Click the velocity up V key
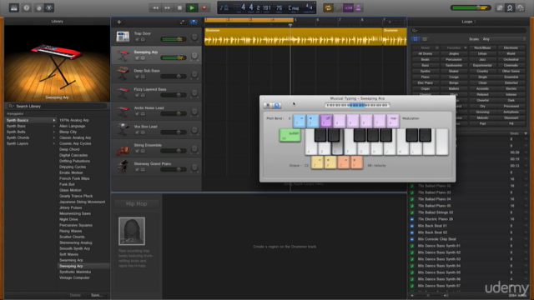This screenshot has width=534, height=300. 356,162
